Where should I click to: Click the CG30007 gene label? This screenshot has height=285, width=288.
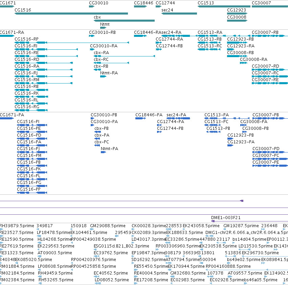pos(261,3)
